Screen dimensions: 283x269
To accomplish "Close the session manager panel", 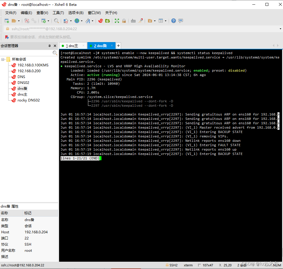I will 55,46.
